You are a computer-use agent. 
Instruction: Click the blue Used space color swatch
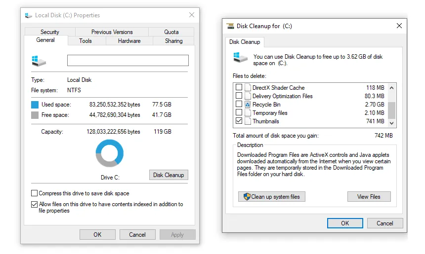click(x=35, y=105)
